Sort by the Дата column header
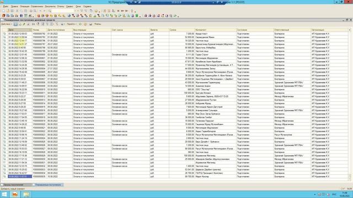This screenshot has height=198, width=353. (19, 30)
